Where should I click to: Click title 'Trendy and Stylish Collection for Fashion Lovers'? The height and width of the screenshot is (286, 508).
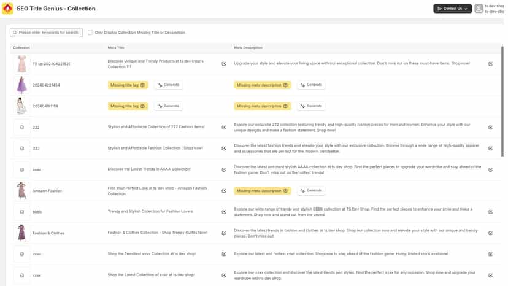click(x=150, y=211)
